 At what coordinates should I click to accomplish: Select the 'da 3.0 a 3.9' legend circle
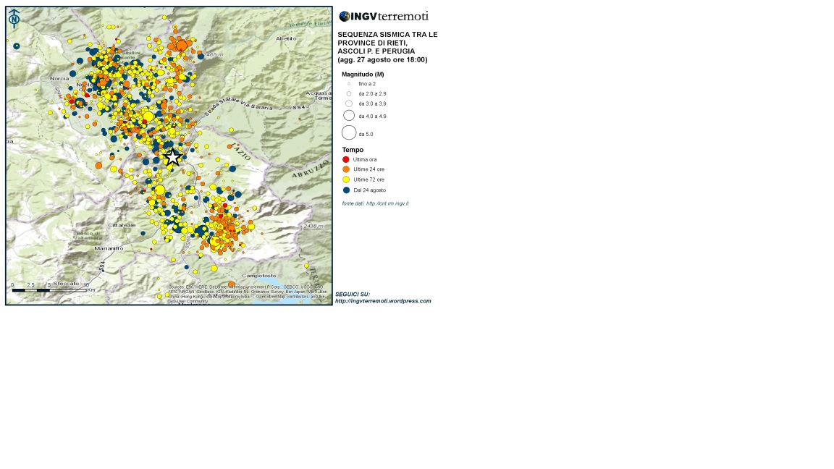(x=348, y=104)
